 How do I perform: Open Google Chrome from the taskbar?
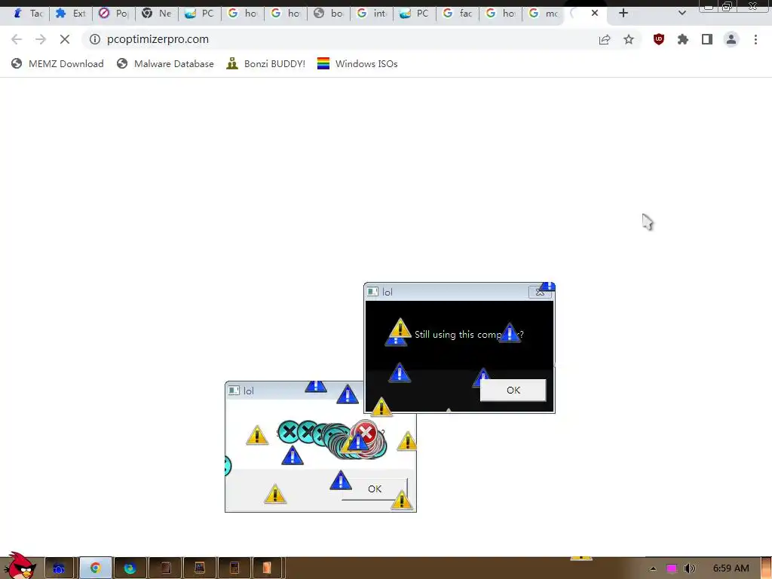[x=95, y=568]
